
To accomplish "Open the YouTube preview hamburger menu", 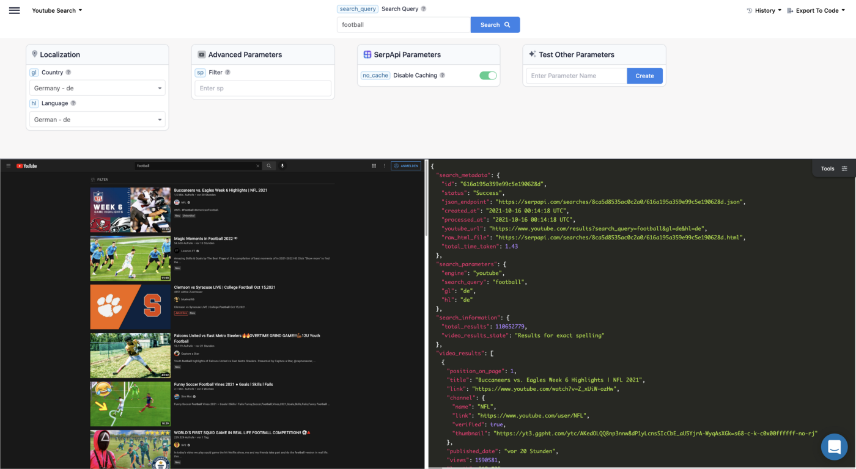I will pos(9,165).
